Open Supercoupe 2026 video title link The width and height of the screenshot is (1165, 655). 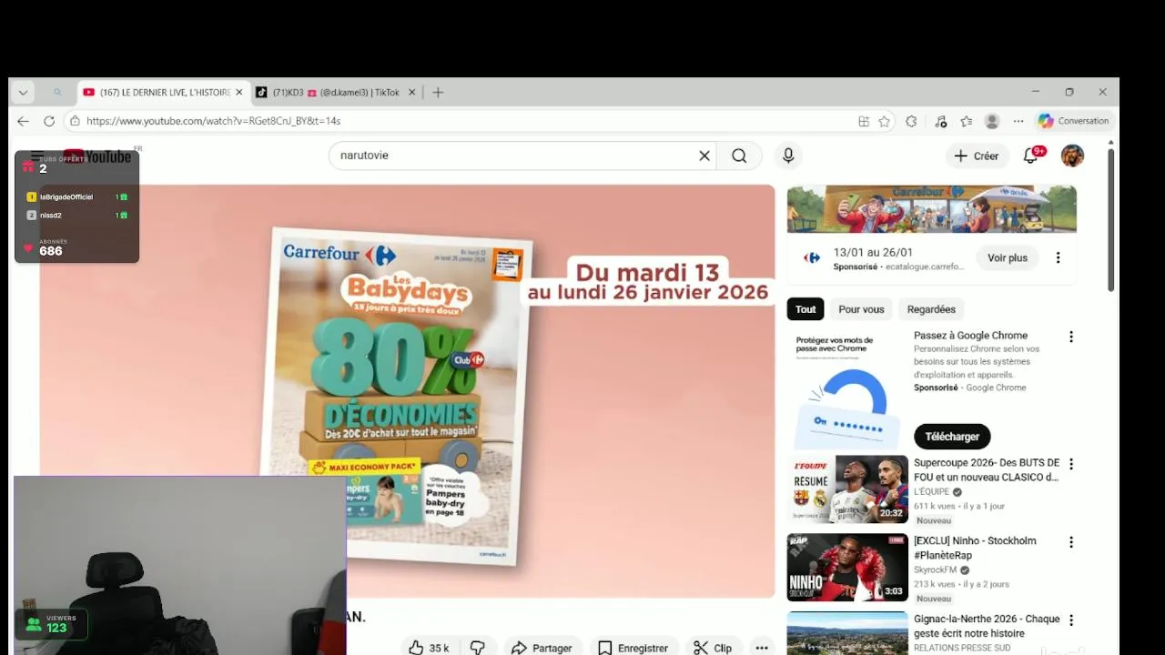click(987, 469)
